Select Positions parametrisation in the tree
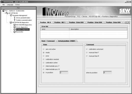Image resolution: width=132 pixels, height=94 pixels. point(24,20)
